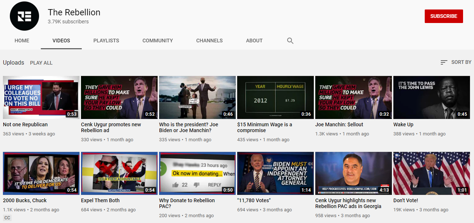The height and width of the screenshot is (223, 474).
Task: Click 694 views • 3 months ago text
Action: pos(265,210)
